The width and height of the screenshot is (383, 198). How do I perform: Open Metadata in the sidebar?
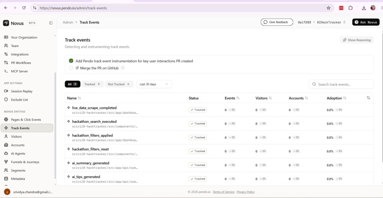(x=18, y=179)
